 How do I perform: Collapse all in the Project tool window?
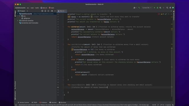pyautogui.click(x=48, y=11)
